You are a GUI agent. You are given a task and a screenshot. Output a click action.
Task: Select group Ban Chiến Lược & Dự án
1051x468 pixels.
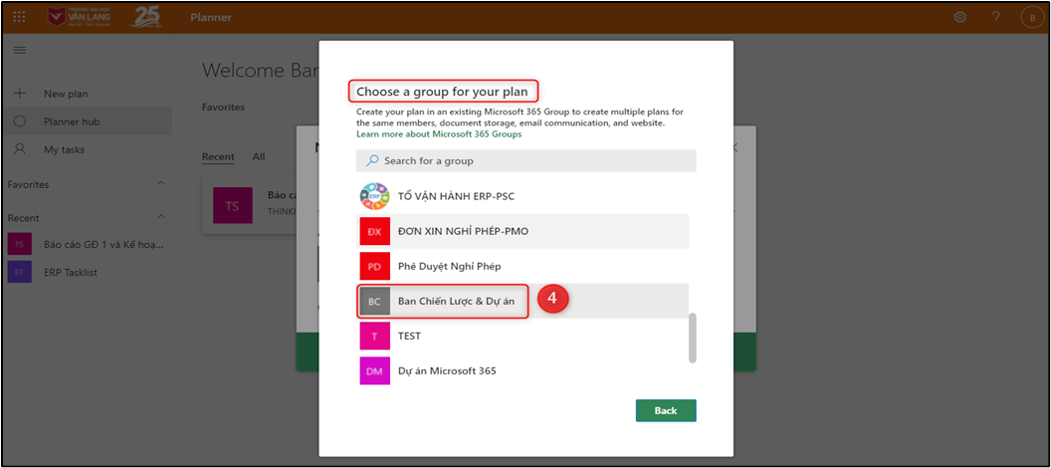(525, 301)
